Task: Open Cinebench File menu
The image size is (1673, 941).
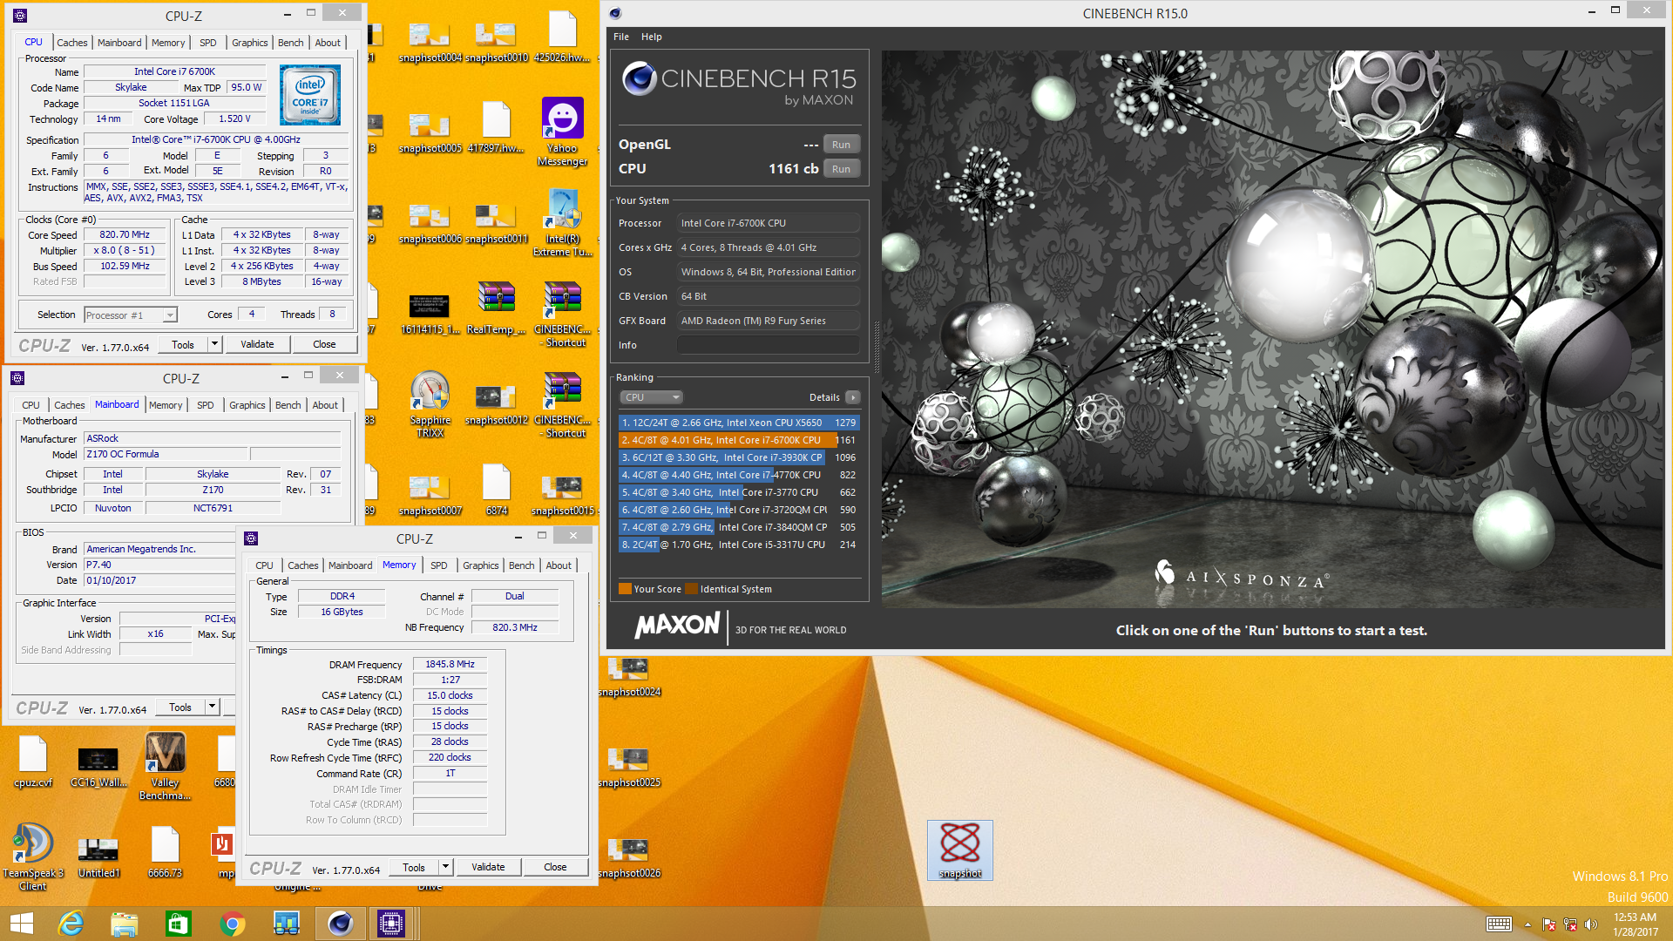Action: tap(621, 37)
